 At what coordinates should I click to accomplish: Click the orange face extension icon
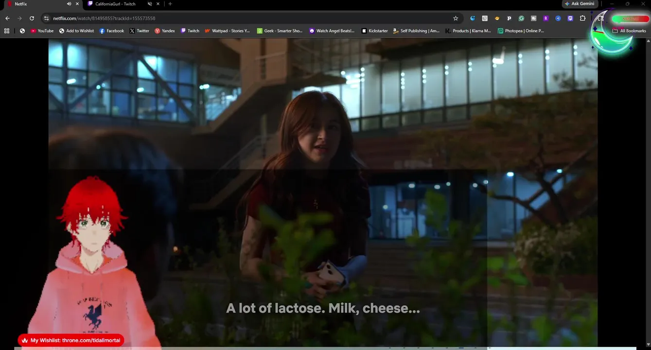[497, 18]
